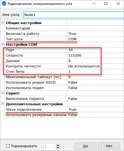
Task: Cancel with the Нет button
Action: (x=109, y=146)
